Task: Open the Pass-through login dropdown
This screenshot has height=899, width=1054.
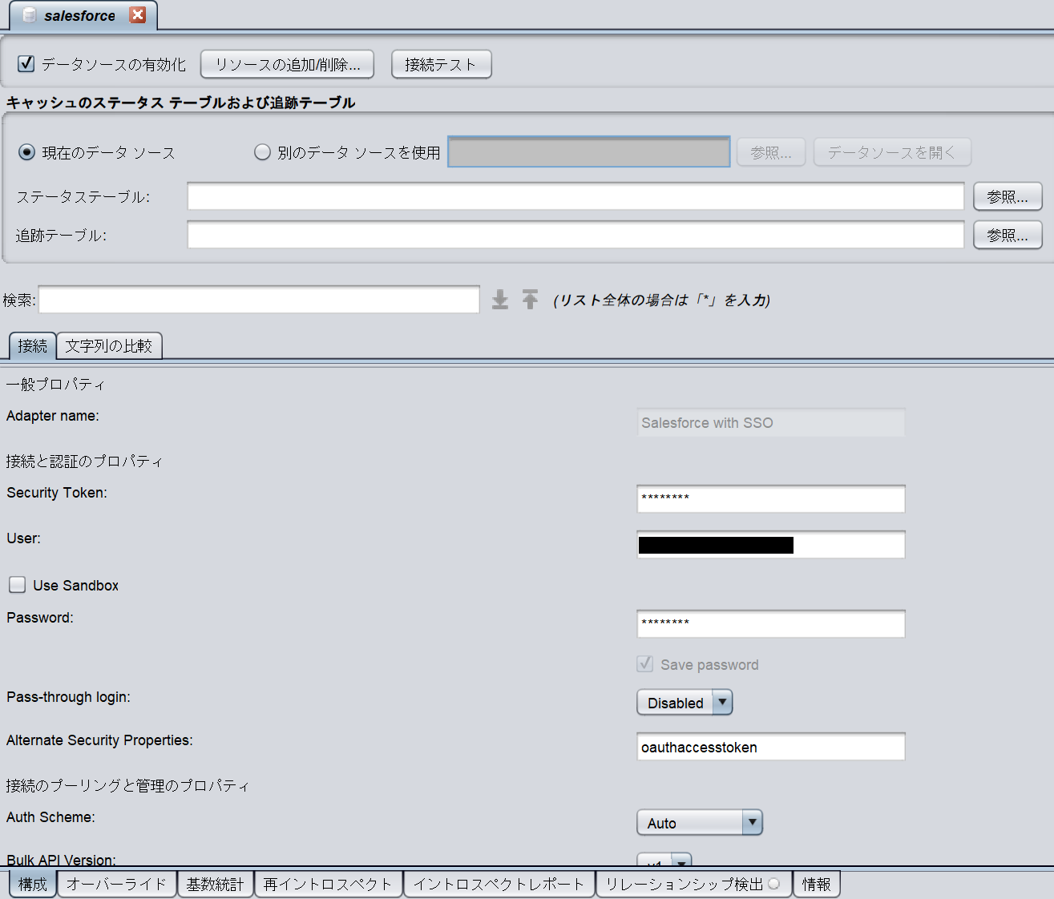Action: (684, 703)
